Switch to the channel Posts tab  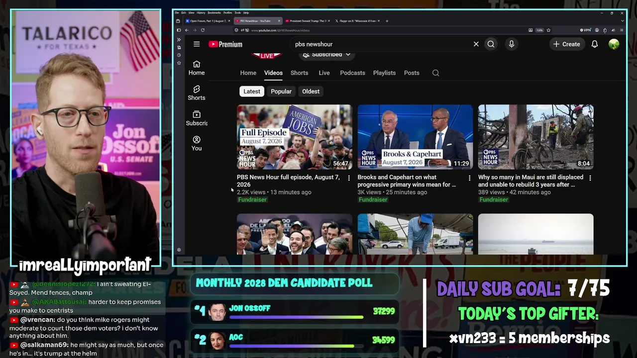412,73
